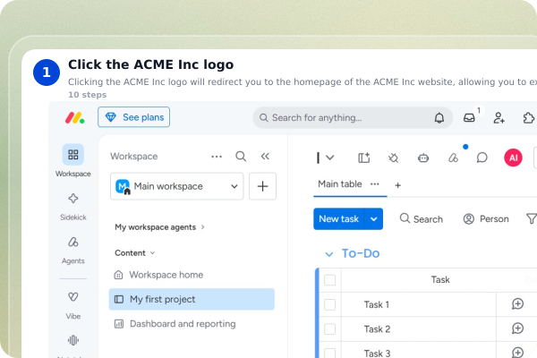The image size is (537, 358).
Task: Click the Task 3 row name
Action: coord(377,354)
